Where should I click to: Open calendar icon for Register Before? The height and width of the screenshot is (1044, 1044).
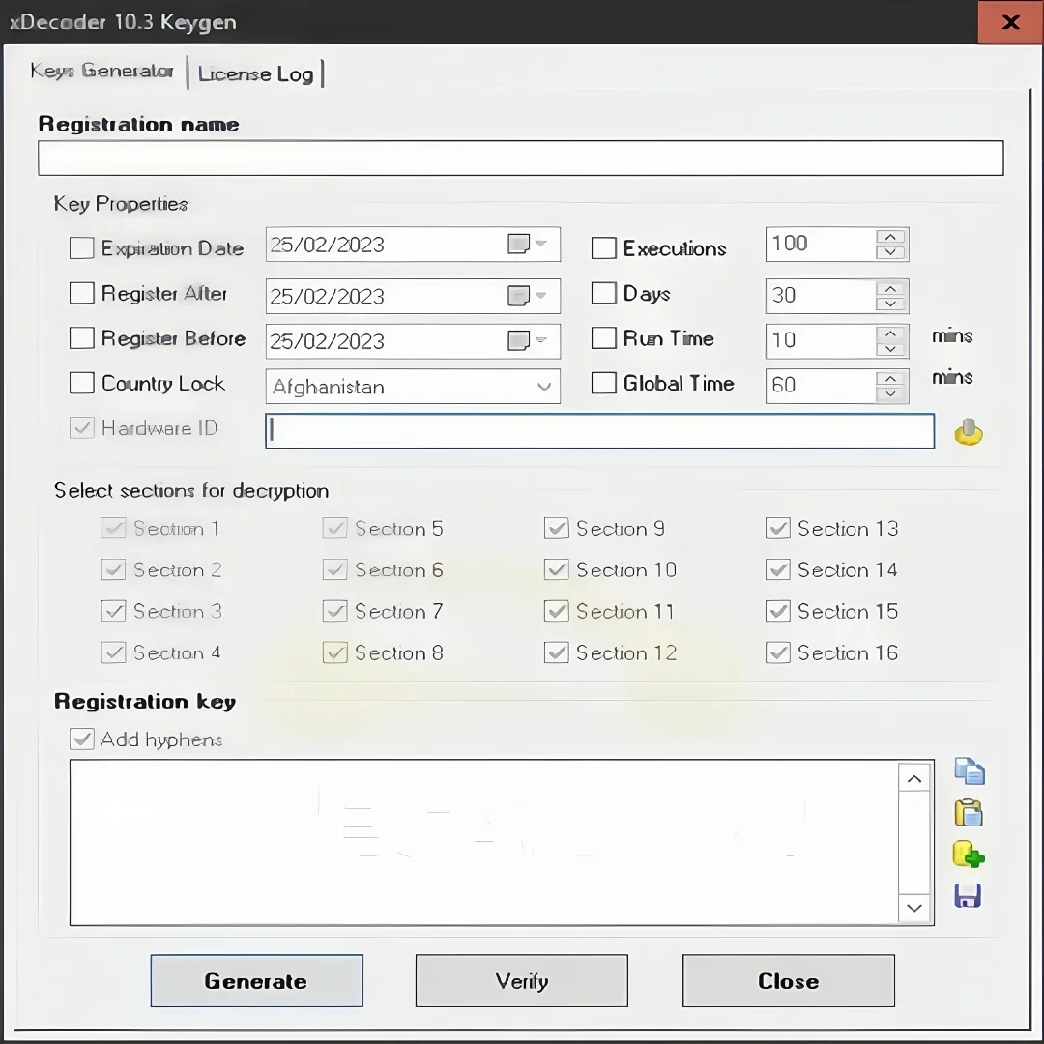pos(519,340)
